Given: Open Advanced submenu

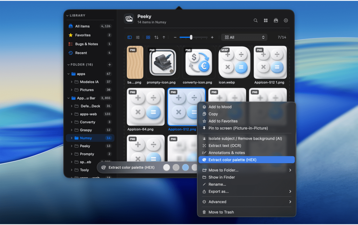Looking at the screenshot, I should point(247,202).
